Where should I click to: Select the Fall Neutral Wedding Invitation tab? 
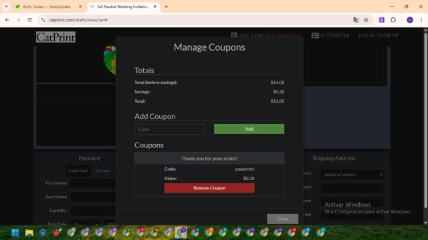pyautogui.click(x=122, y=7)
